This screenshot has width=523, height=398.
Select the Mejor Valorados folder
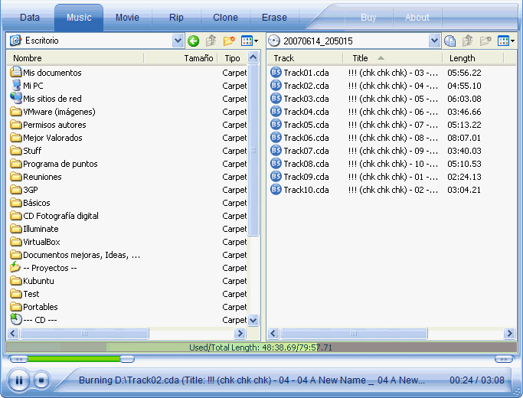tap(46, 138)
